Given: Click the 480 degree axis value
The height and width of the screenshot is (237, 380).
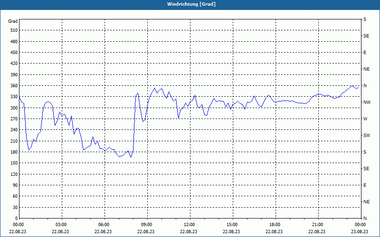Looking at the screenshot, I should click(14, 42).
